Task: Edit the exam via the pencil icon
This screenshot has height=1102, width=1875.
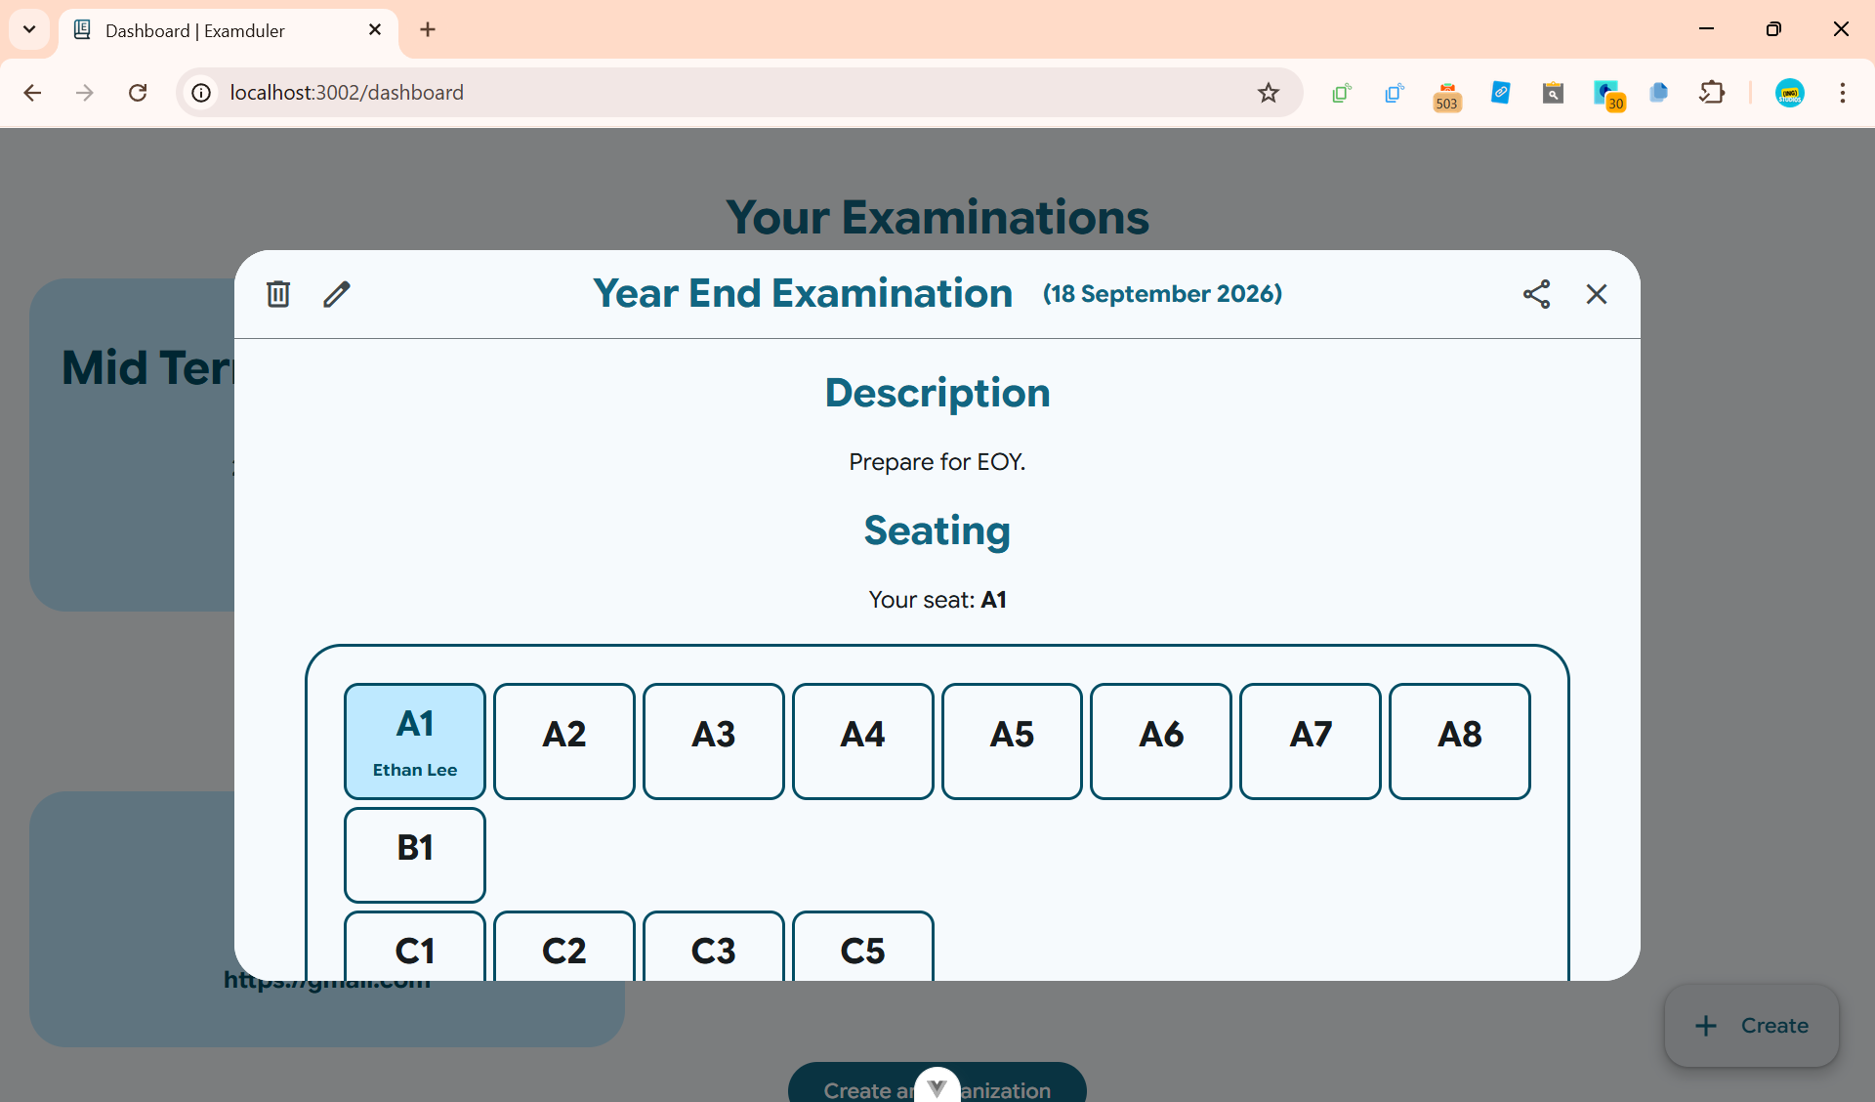Action: coord(336,293)
